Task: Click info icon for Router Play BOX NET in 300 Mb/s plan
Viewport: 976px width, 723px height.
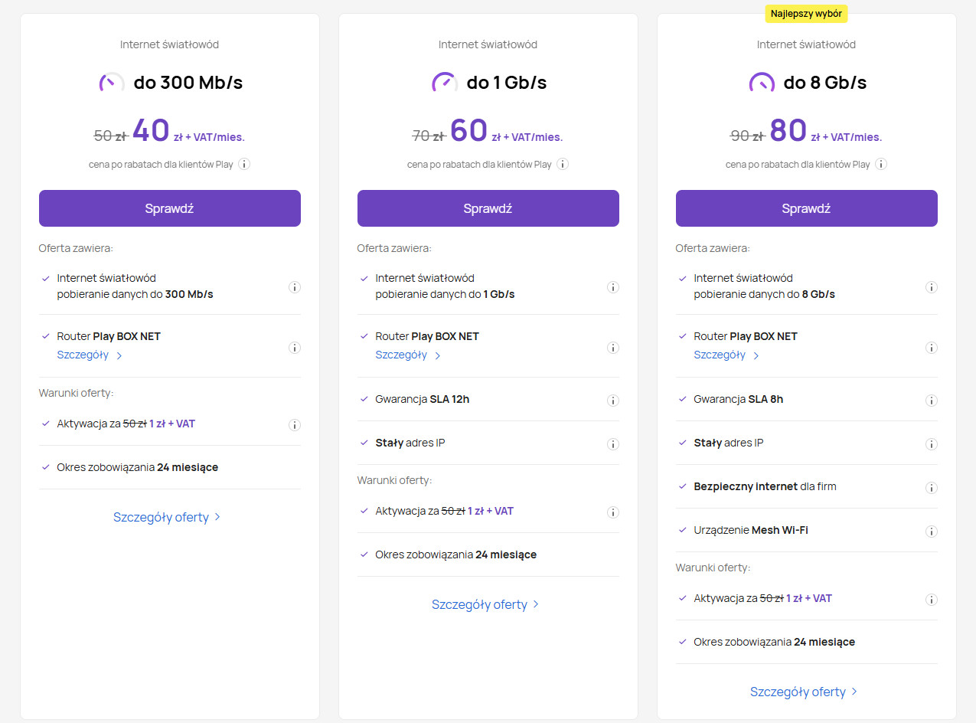Action: [294, 347]
